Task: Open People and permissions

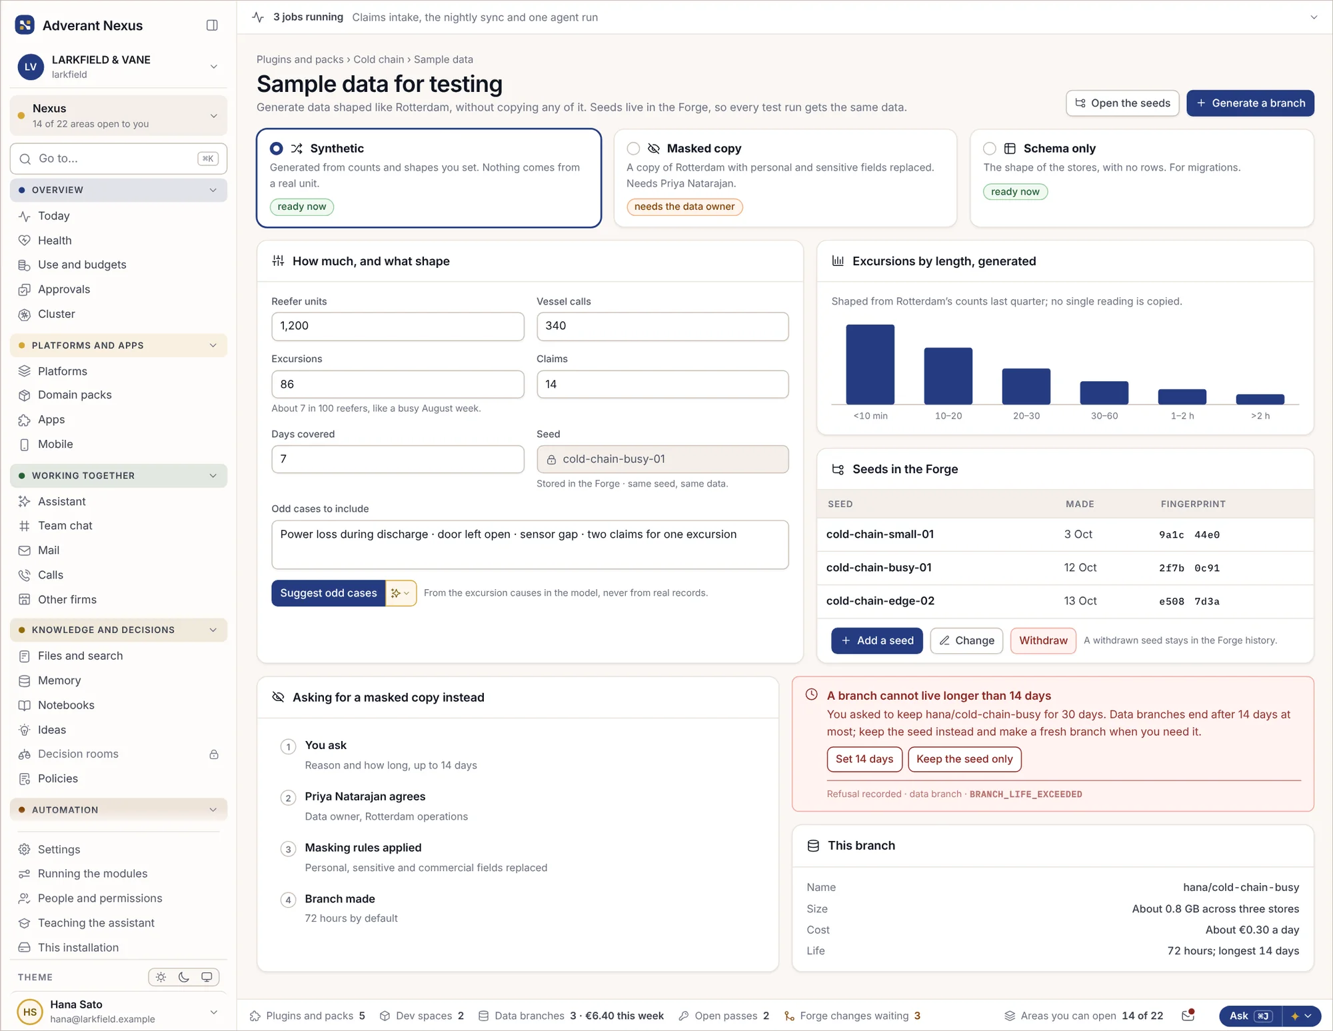Action: tap(100, 898)
